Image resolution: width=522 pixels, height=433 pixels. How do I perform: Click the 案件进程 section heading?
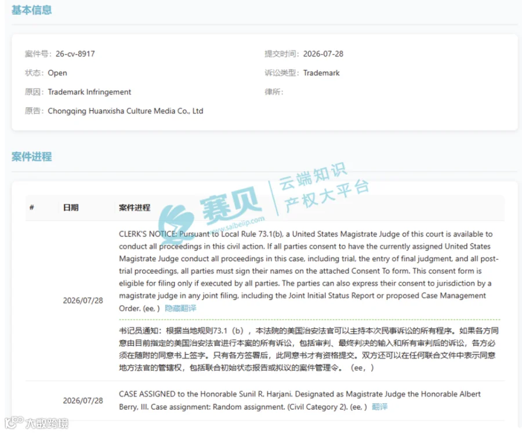(x=32, y=157)
